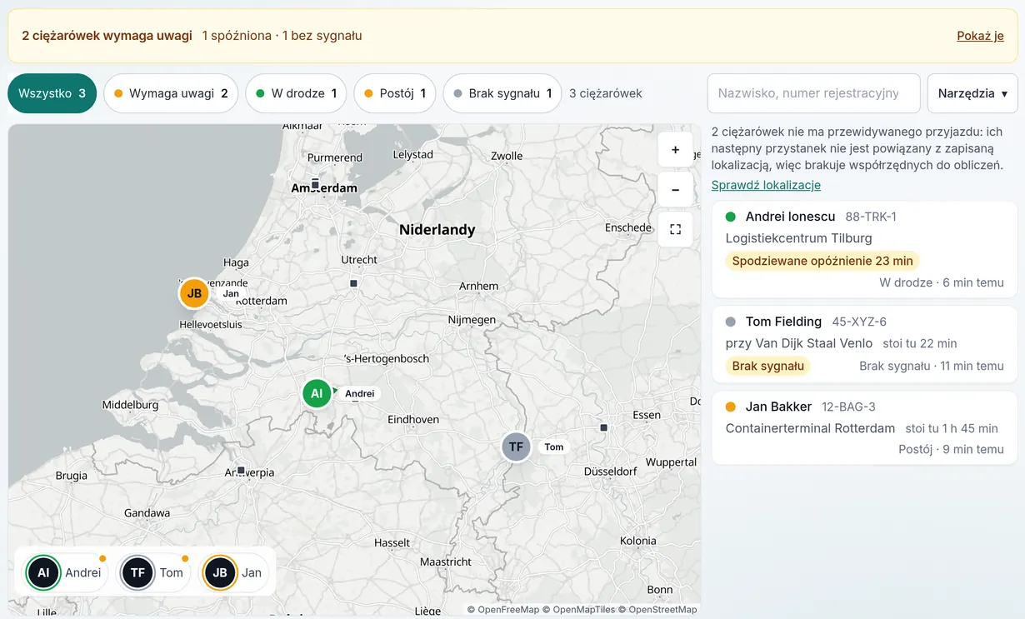Viewport: 1025px width, 619px height.
Task: Click Logistiekcentrum Tilburg destination text
Action: 798,238
